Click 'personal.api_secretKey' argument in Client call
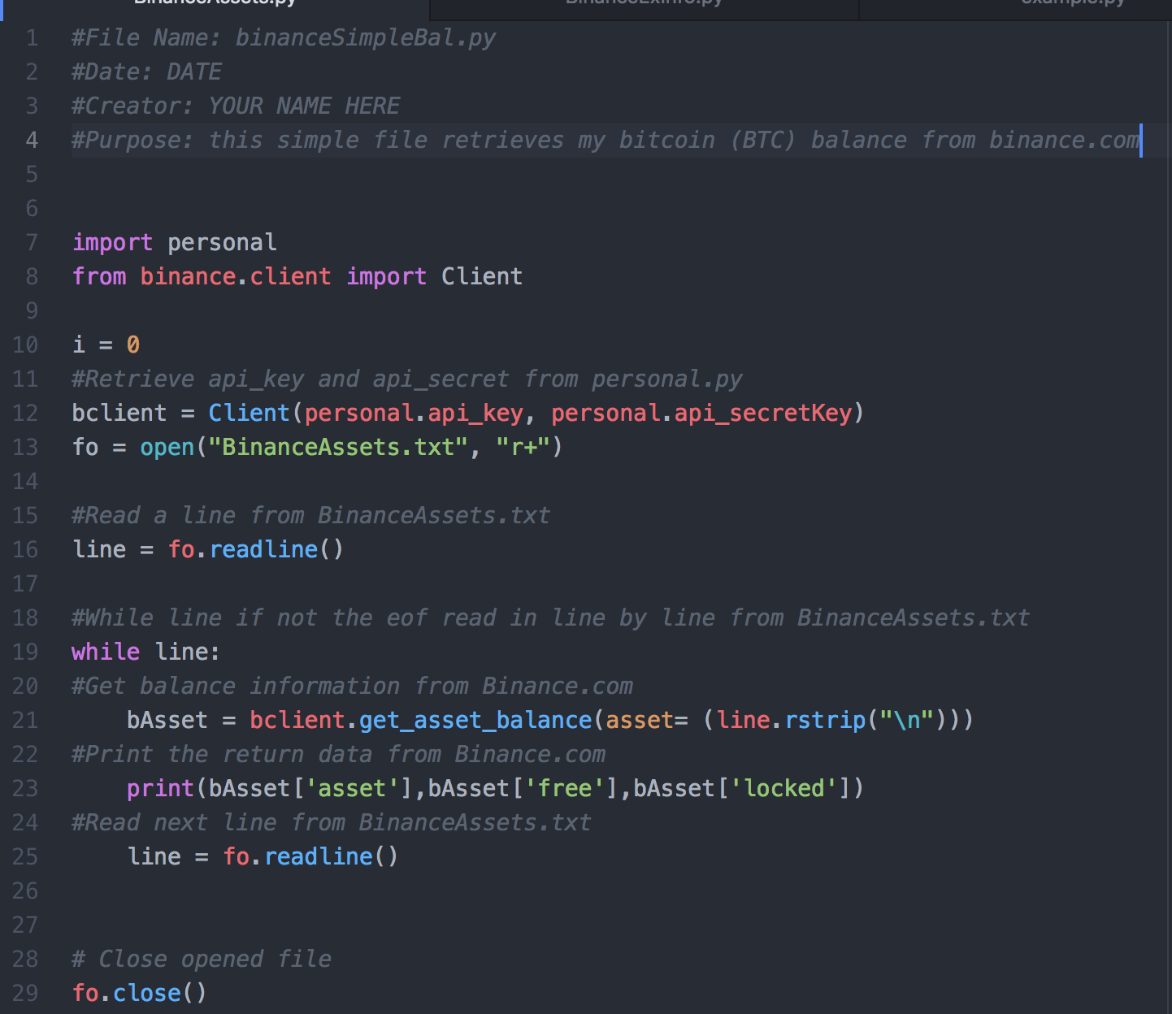Screen dimensions: 1172x1014 coord(701,414)
